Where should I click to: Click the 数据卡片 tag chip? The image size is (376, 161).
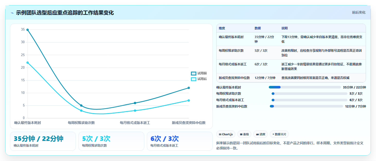[x=279, y=134]
